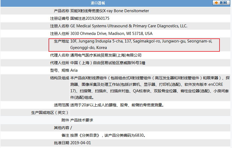Select product name 双能X射线骨密度仪X-ray Bone Densitometer
The width and height of the screenshot is (232, 148).
point(110,11)
